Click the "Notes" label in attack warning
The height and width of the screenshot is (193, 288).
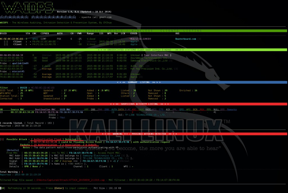tap(26, 147)
